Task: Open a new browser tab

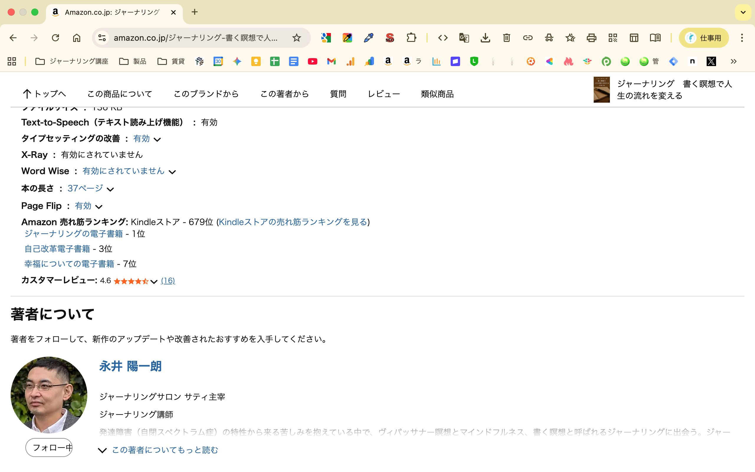Action: [x=195, y=12]
